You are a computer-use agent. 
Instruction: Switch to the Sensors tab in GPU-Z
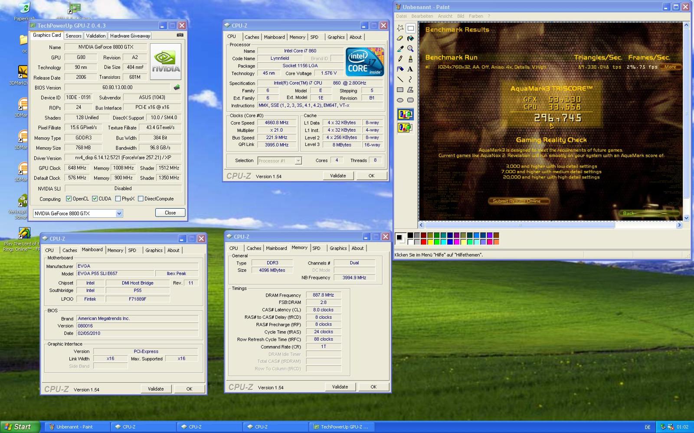tap(74, 36)
